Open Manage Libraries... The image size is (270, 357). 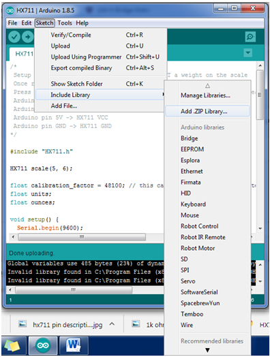[x=207, y=95]
